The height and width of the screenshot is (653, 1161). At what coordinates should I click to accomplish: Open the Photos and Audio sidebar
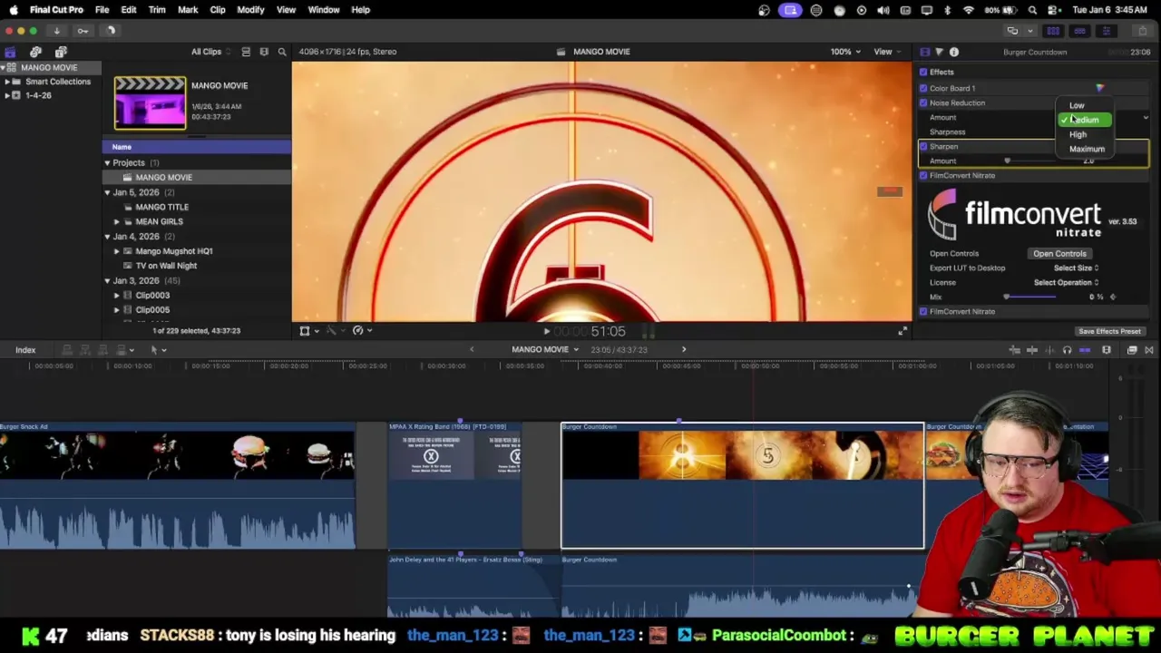pyautogui.click(x=35, y=53)
